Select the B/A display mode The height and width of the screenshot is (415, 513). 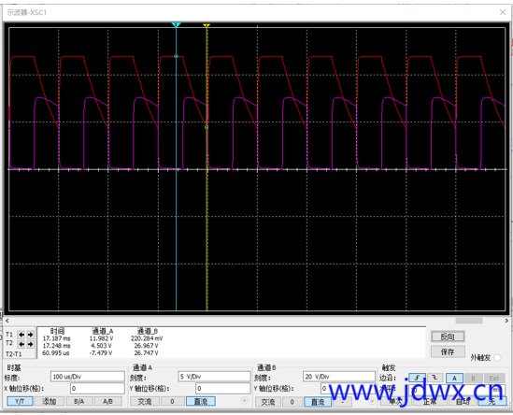coord(78,401)
